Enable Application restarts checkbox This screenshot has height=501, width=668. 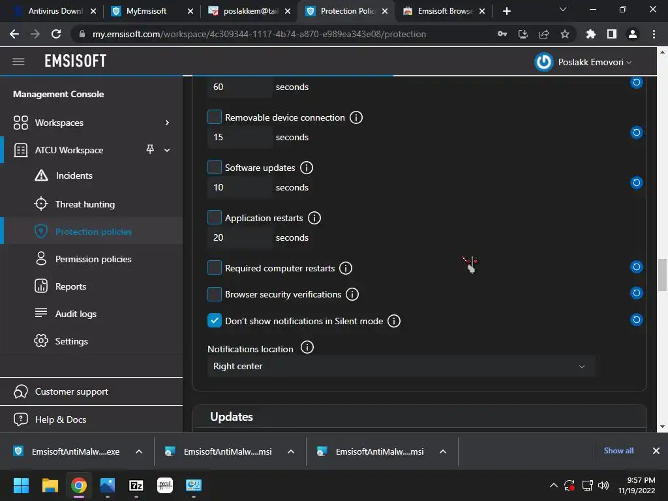[x=214, y=218]
